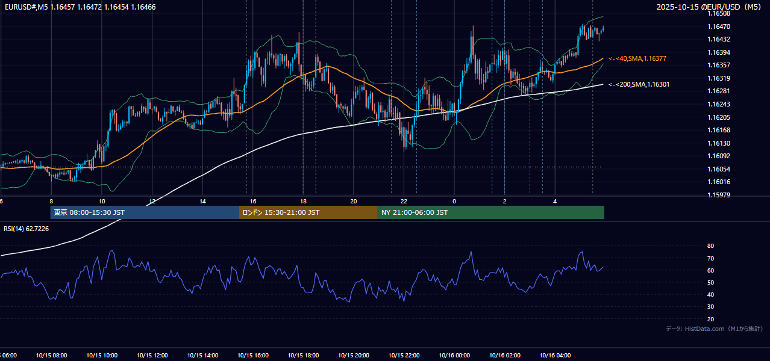
Task: Click the 東京 08:00-15:30 JST session bar
Action: [145, 212]
